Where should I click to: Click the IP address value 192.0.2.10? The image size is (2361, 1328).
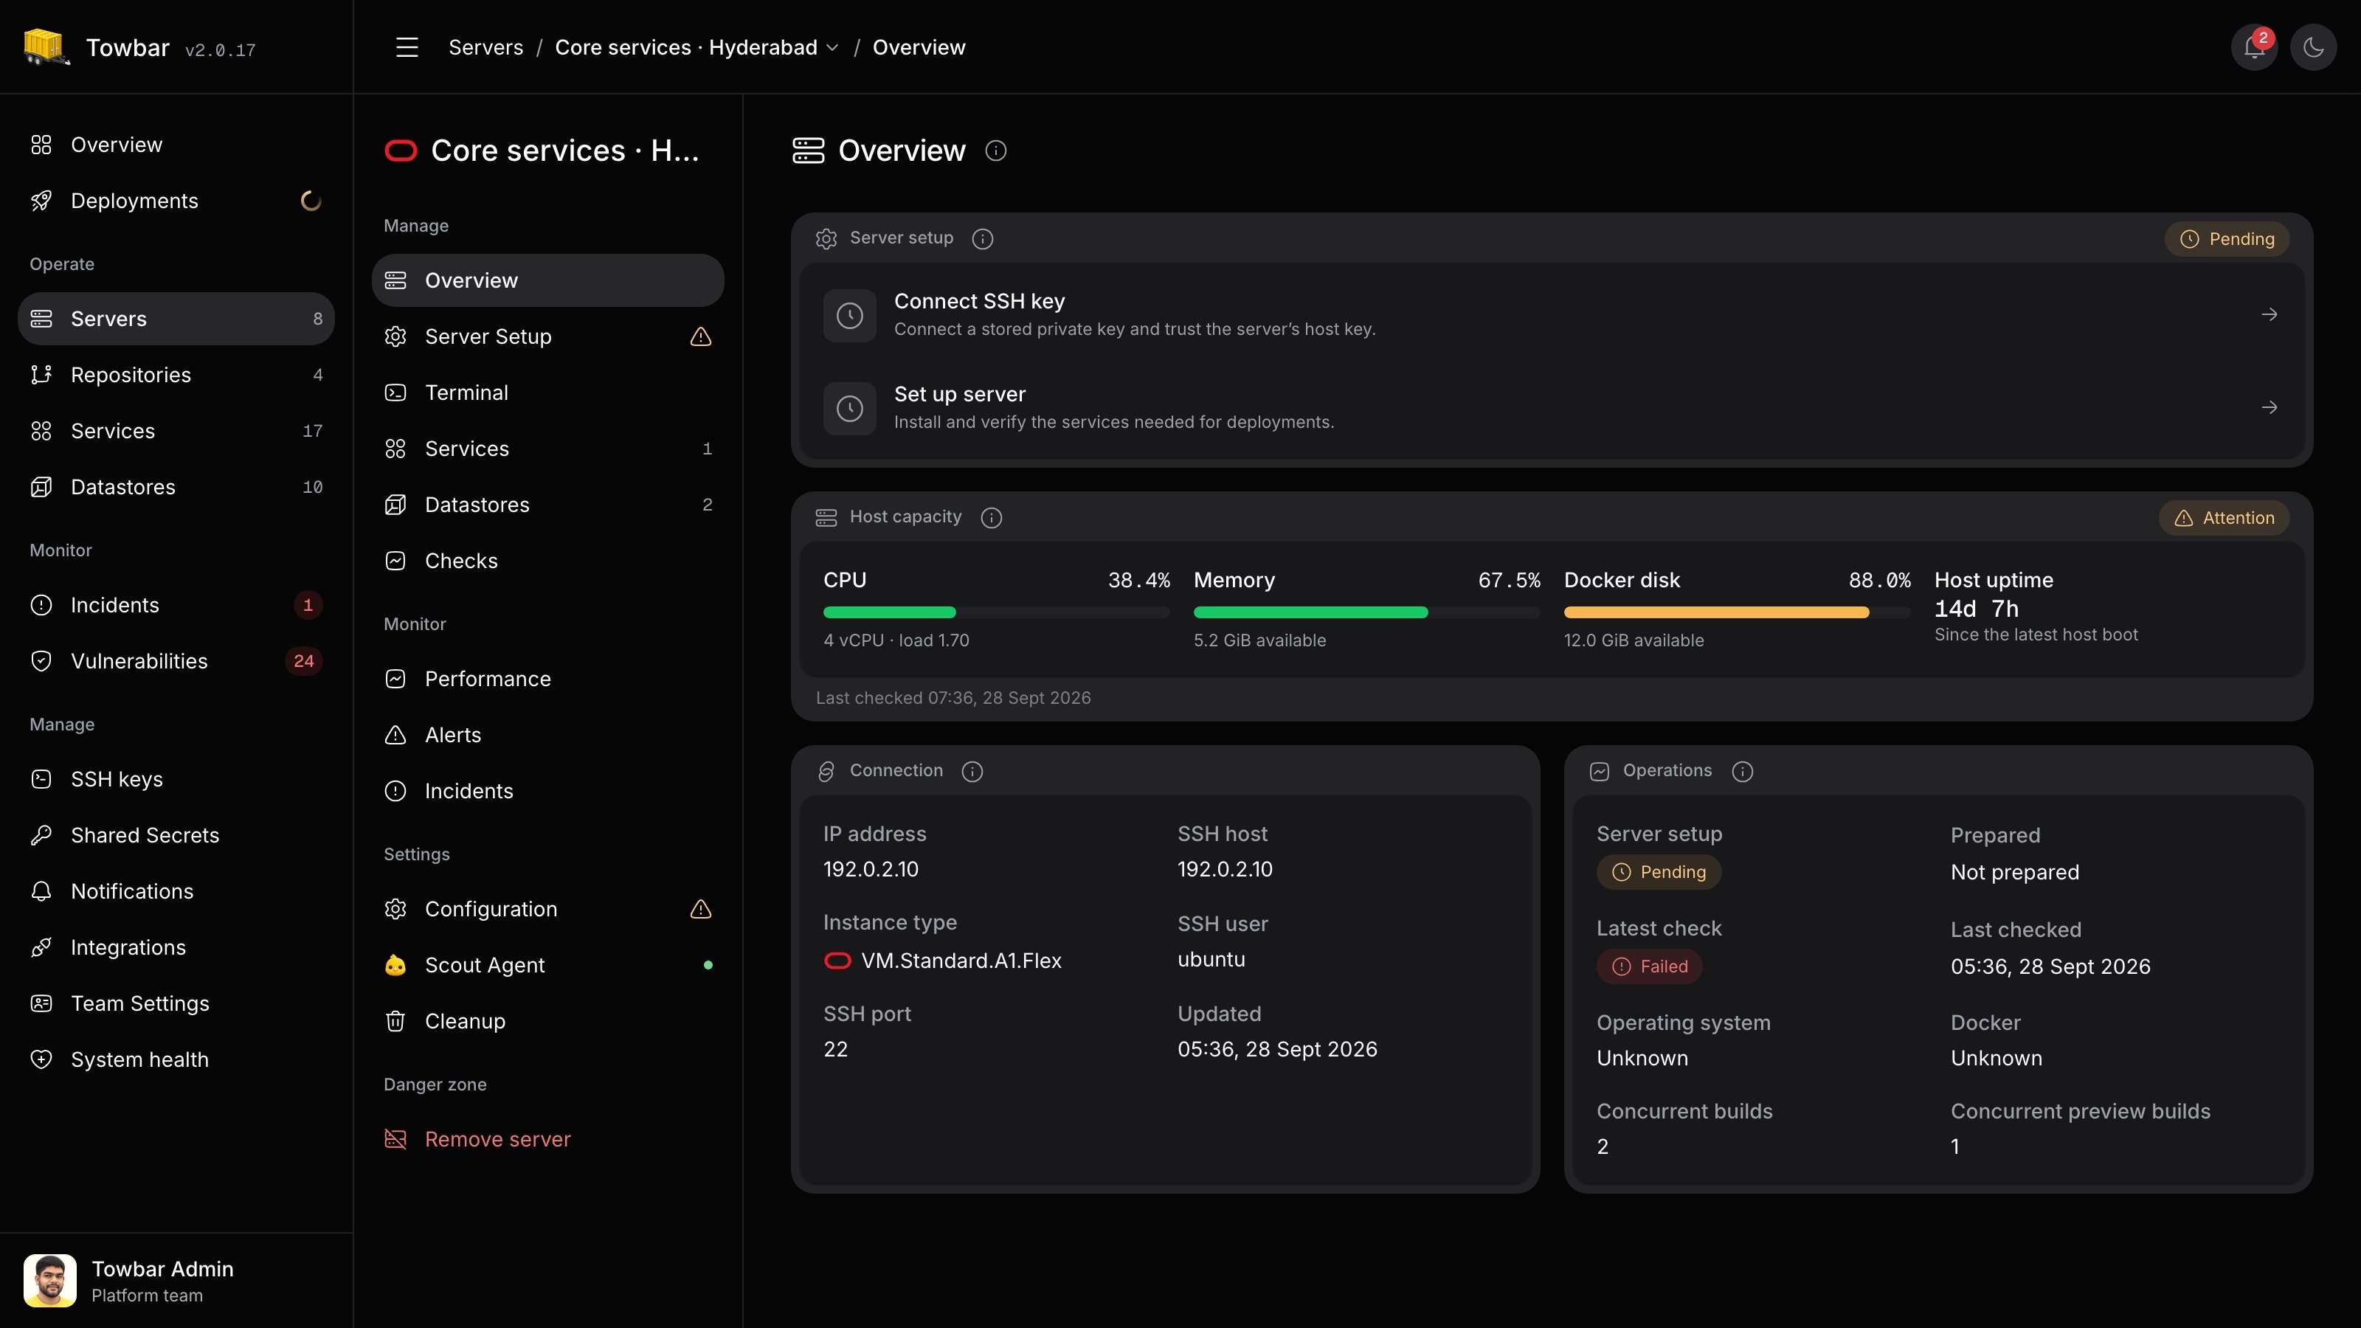click(x=871, y=869)
